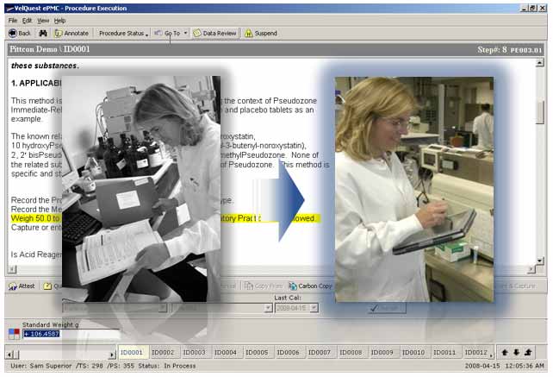Click the document scroll up arrow
This screenshot has height=377, width=553.
point(539,63)
